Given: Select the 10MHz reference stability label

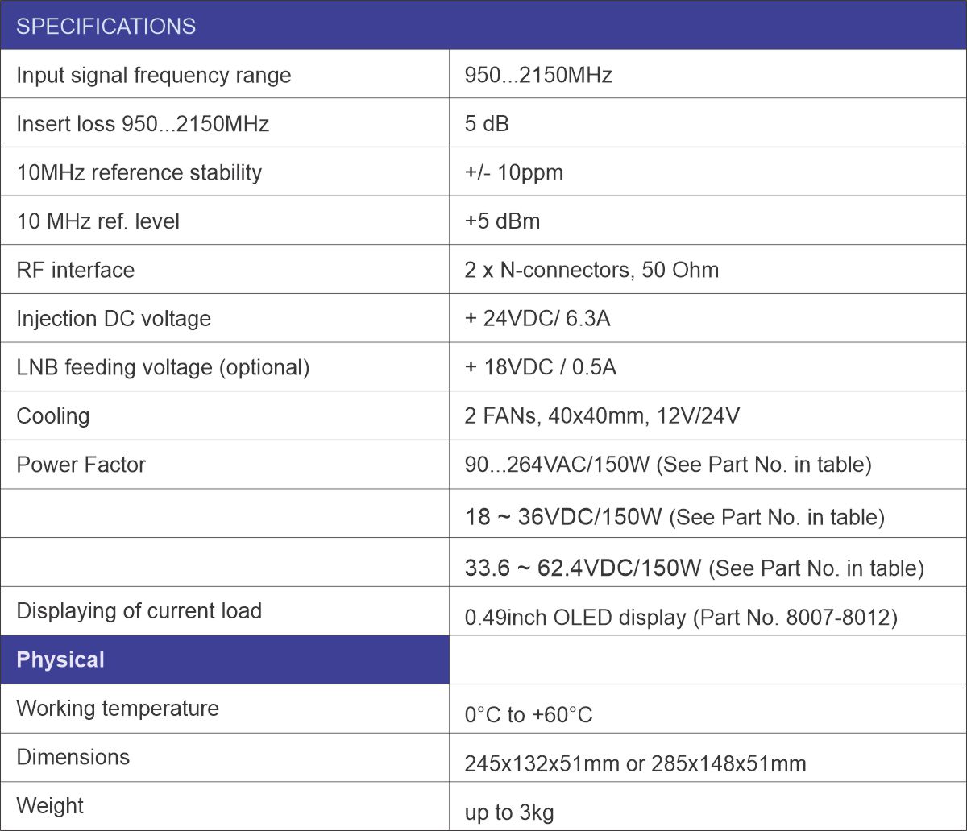Looking at the screenshot, I should pyautogui.click(x=139, y=172).
